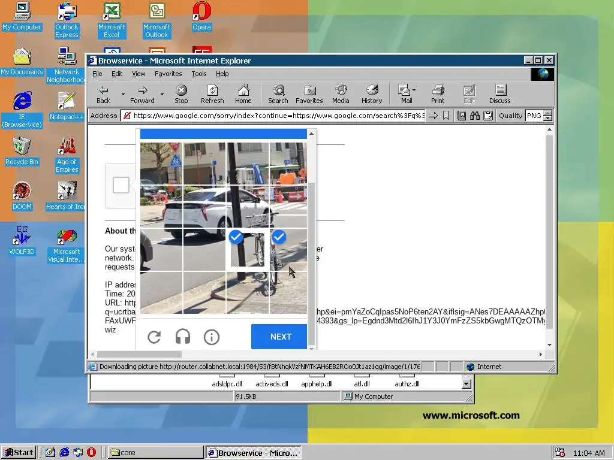The image size is (614, 460).
Task: Switch to core taskbar window
Action: (155, 453)
